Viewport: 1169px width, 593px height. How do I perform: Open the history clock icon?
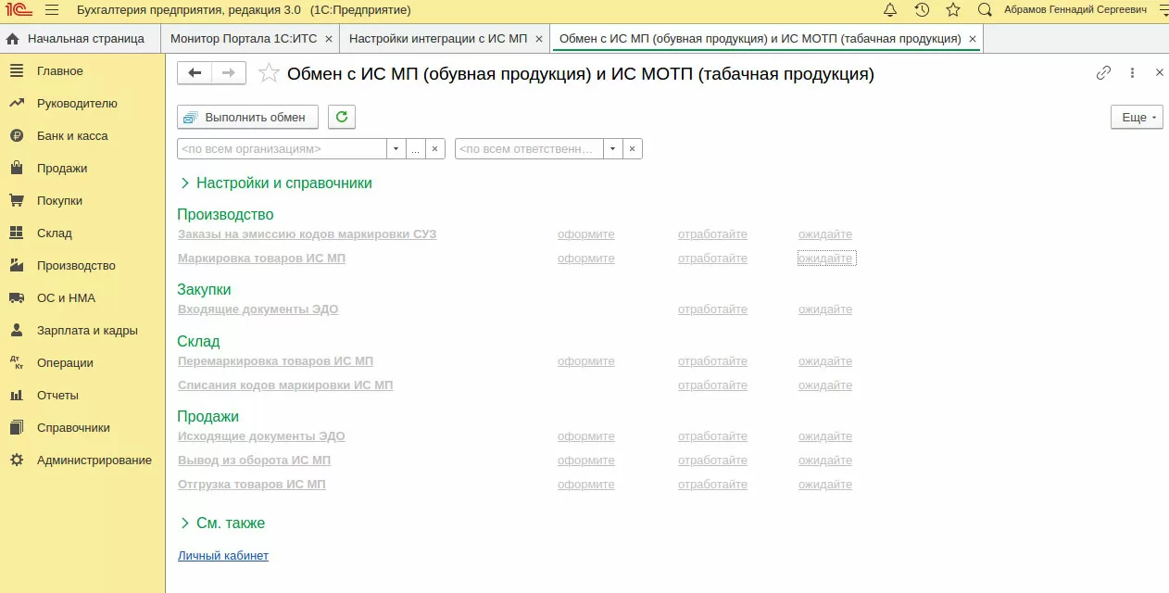pos(922,10)
